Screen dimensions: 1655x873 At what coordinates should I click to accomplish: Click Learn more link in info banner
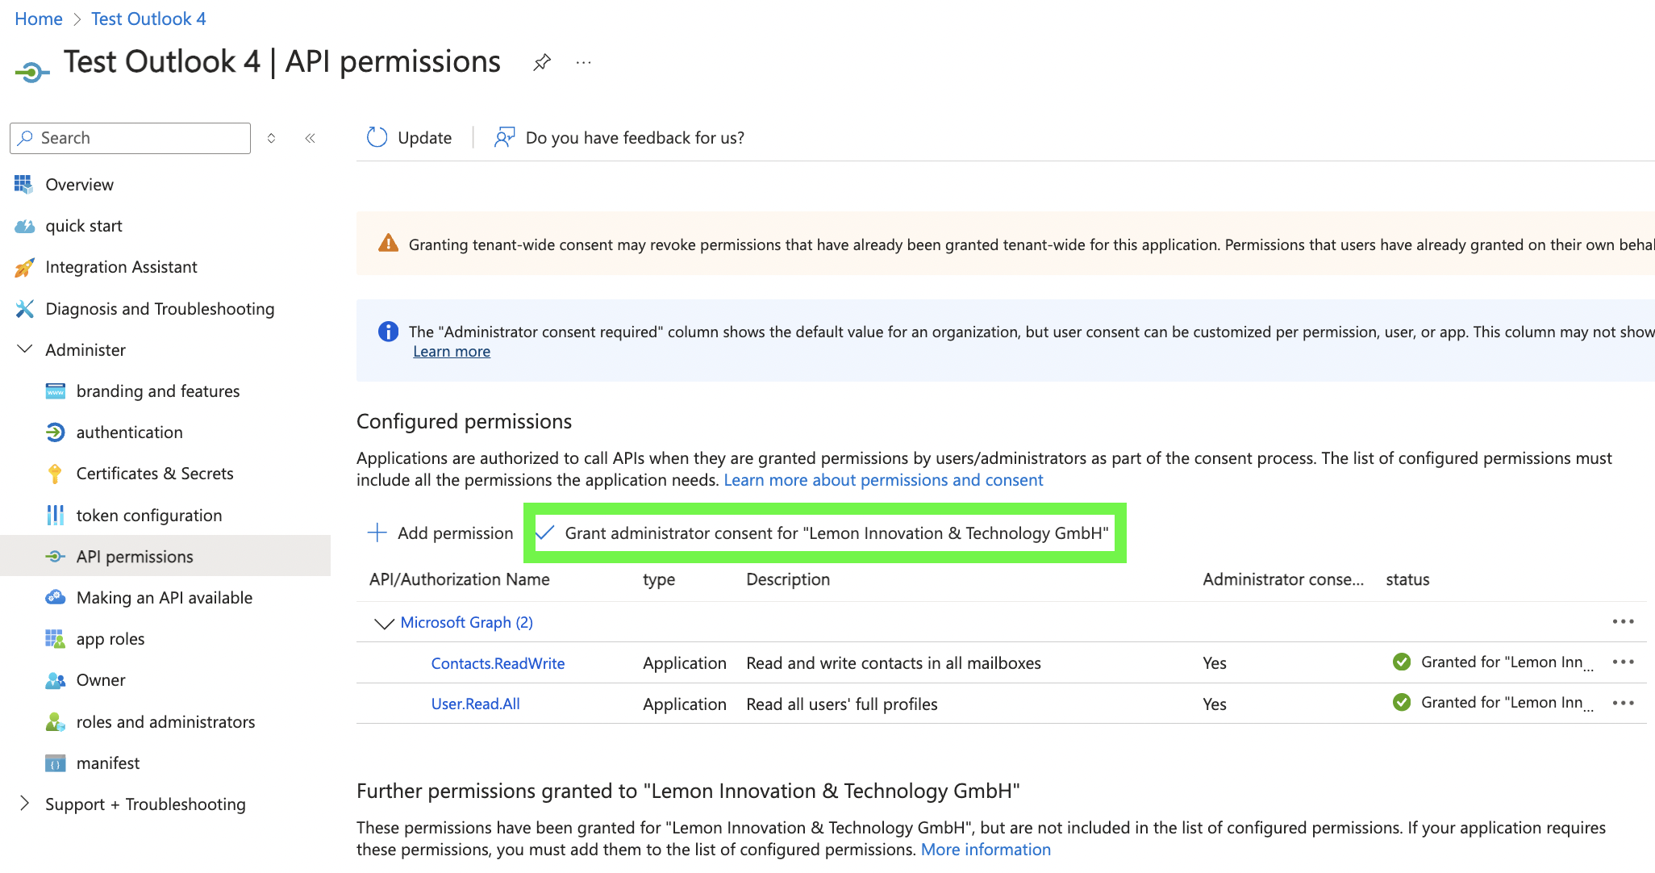(451, 352)
